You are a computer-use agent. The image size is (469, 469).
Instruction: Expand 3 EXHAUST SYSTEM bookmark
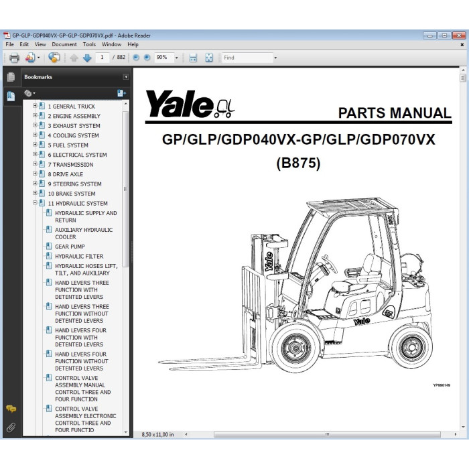click(35, 125)
